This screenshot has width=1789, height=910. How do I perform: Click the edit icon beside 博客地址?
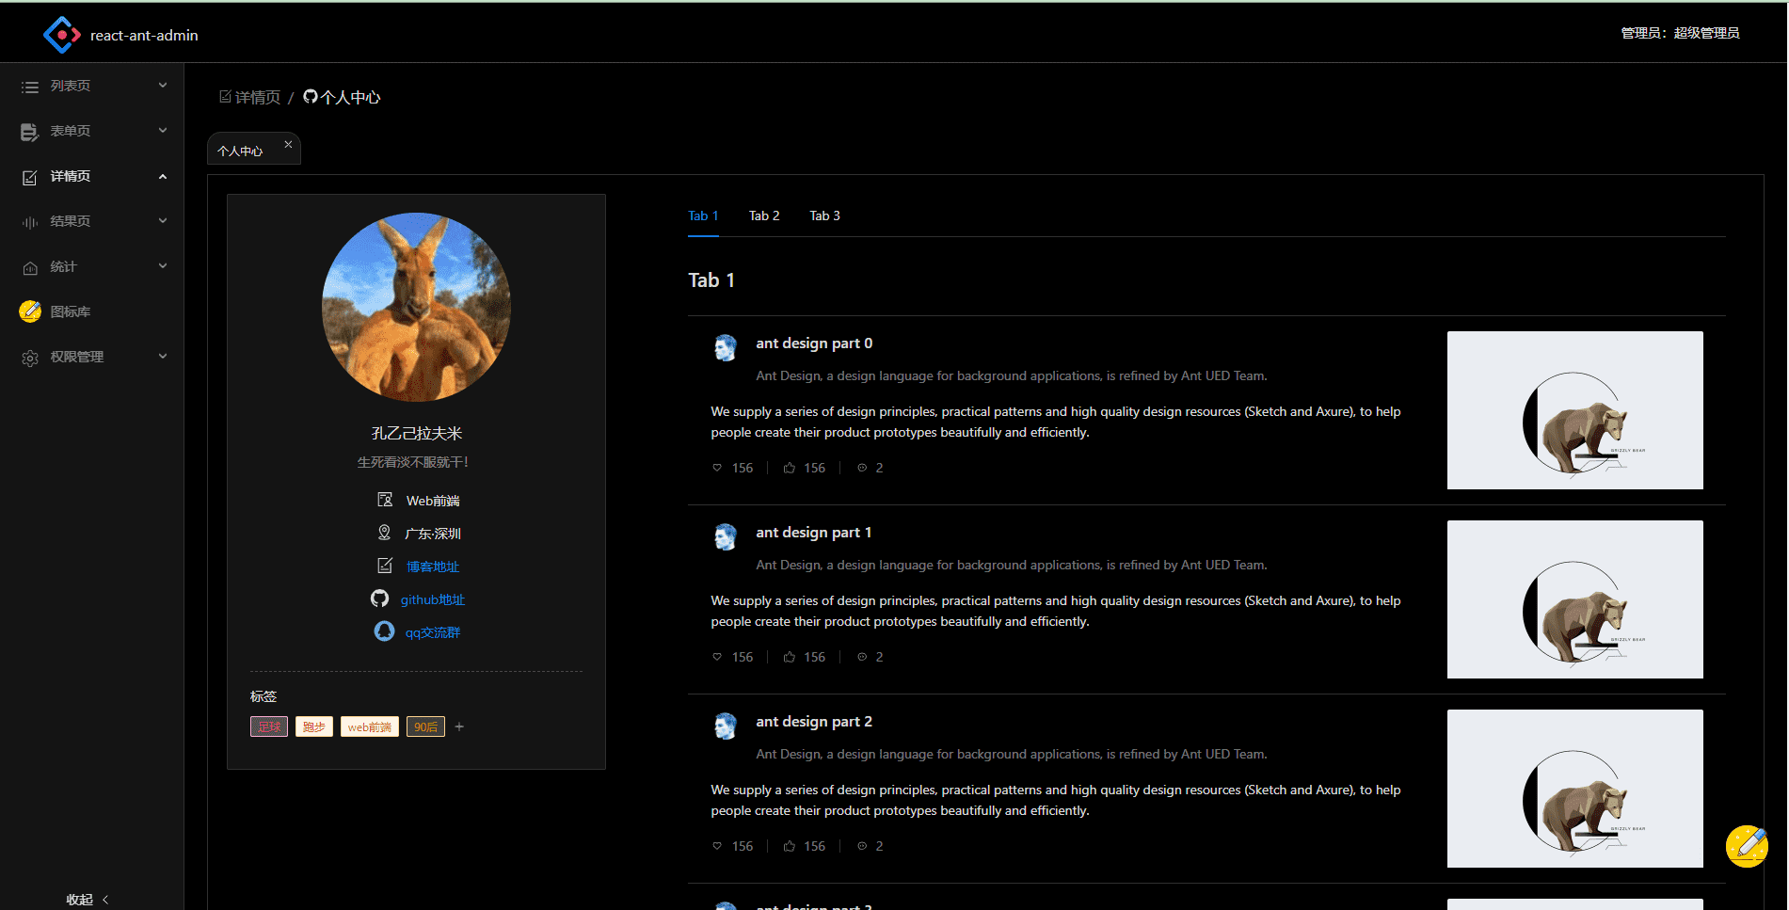pyautogui.click(x=385, y=566)
